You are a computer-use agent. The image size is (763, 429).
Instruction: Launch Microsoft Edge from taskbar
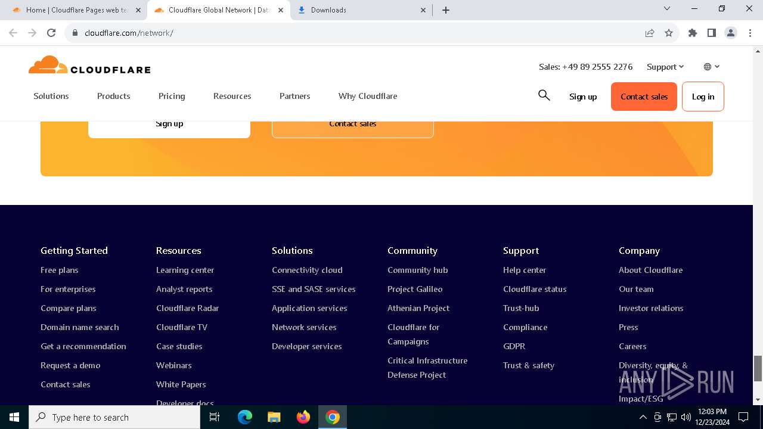[245, 417]
